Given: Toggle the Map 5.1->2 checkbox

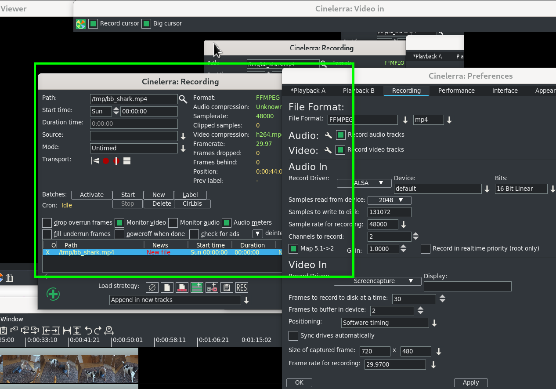Looking at the screenshot, I should click(293, 249).
